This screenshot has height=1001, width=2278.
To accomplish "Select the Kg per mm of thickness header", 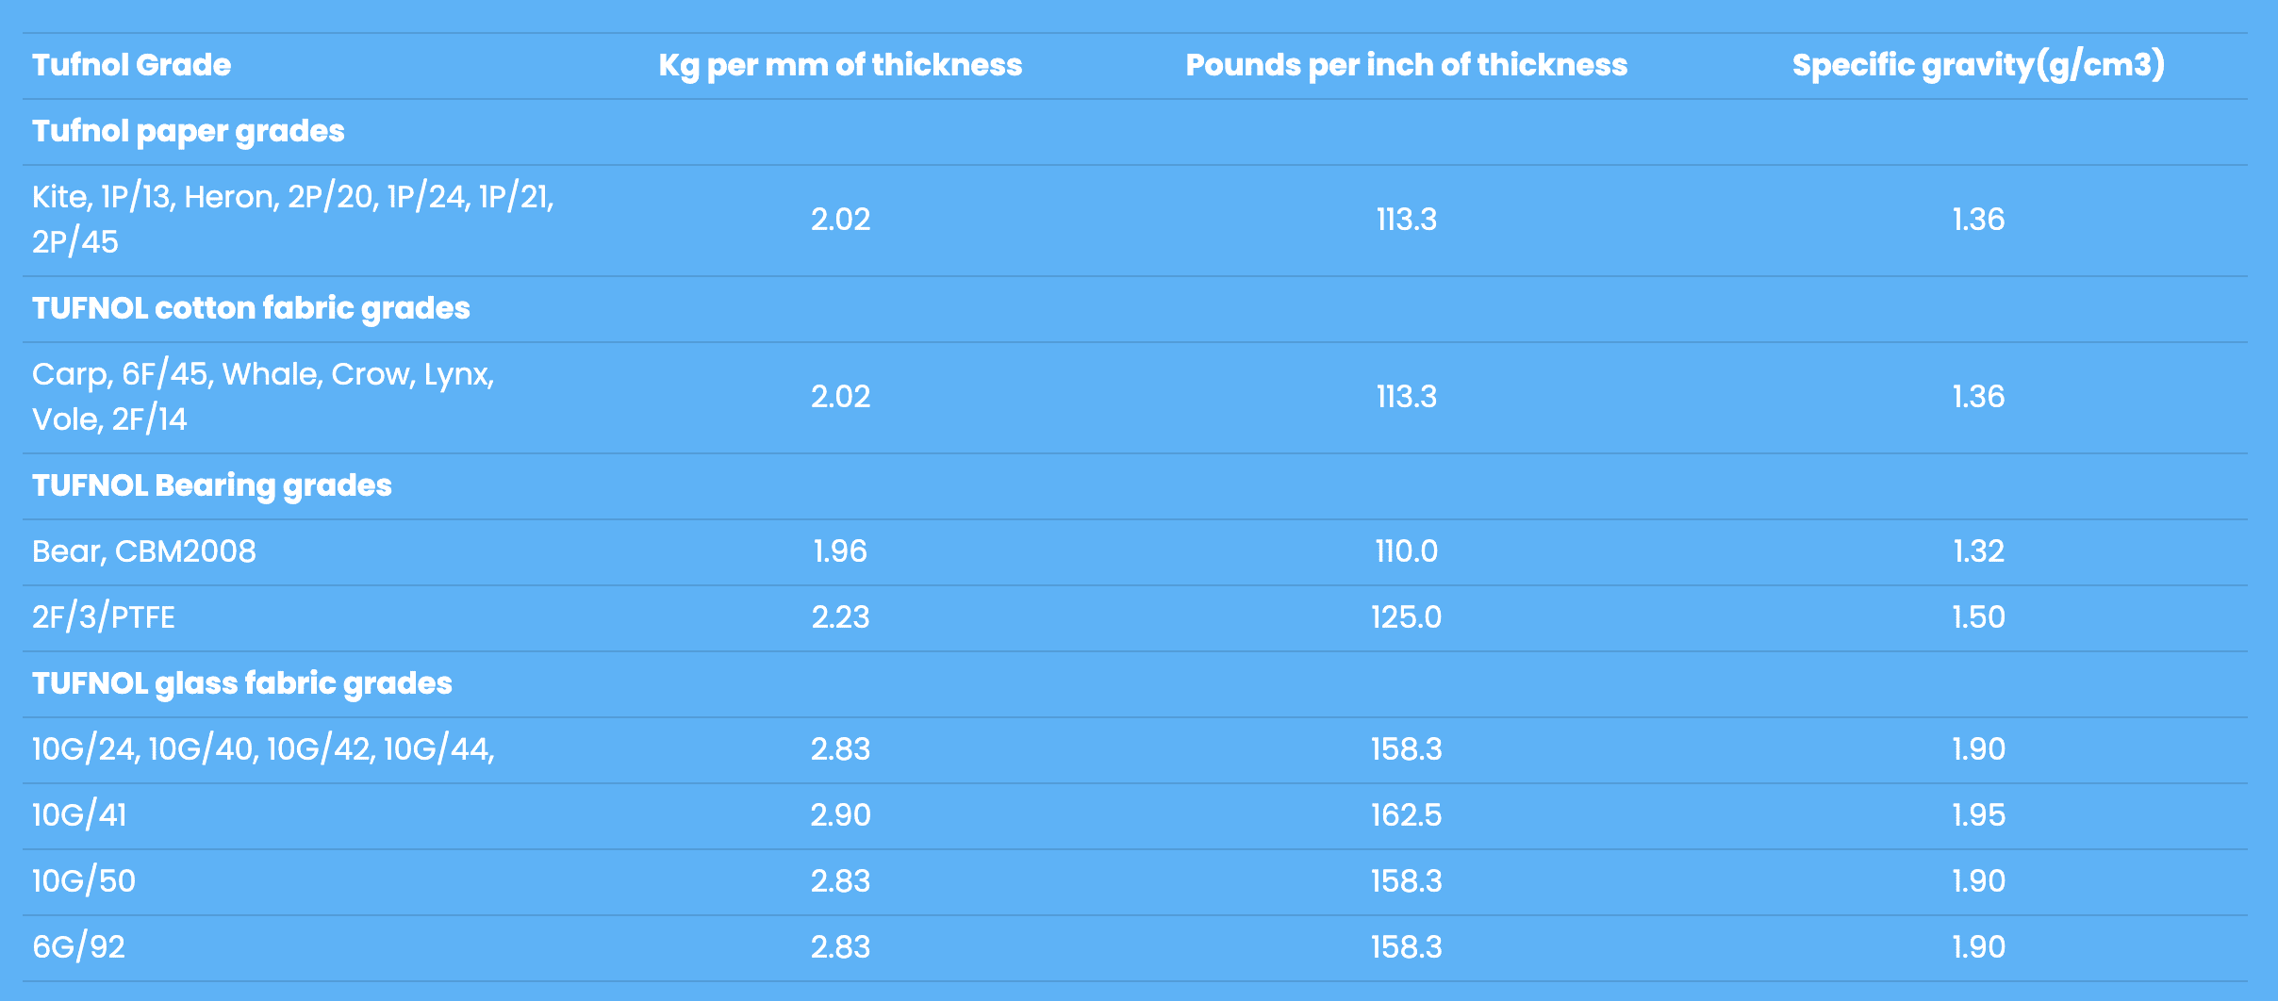I will 840,65.
